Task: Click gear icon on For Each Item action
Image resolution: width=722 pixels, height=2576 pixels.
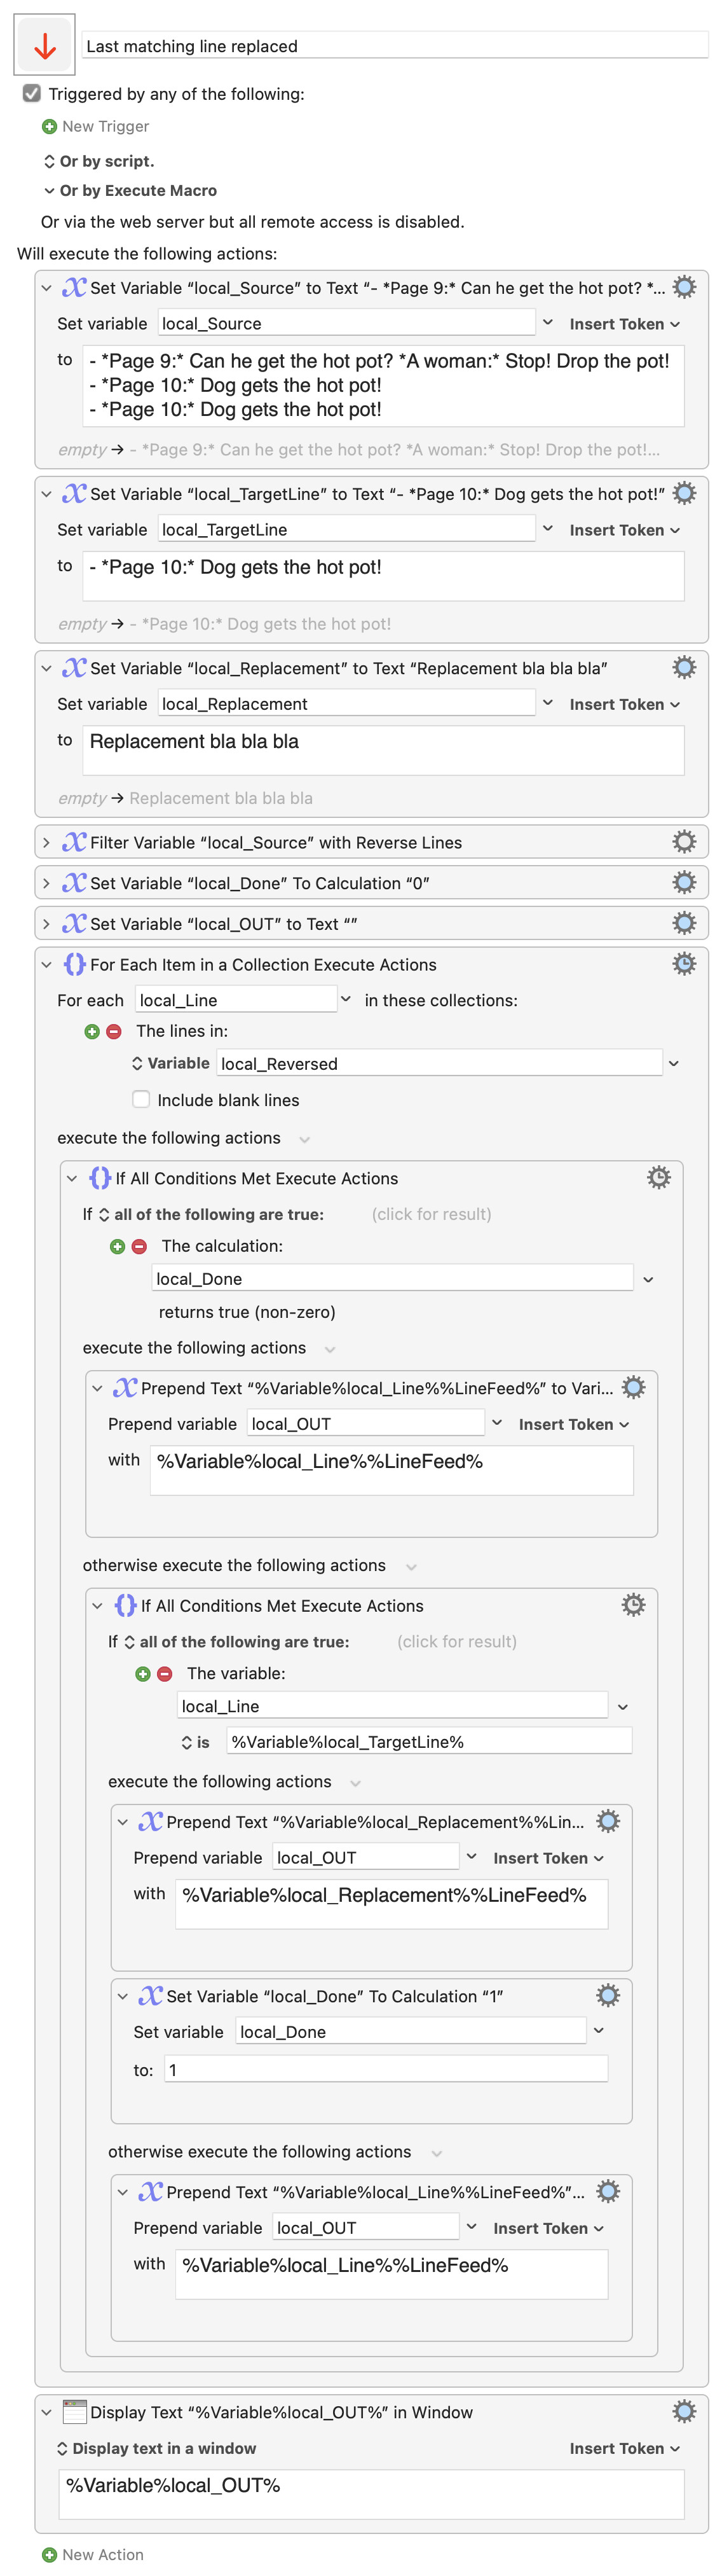Action: [x=684, y=964]
